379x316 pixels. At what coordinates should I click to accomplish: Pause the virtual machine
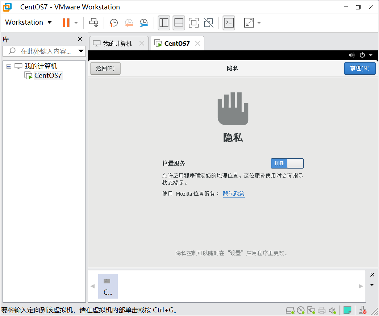click(x=66, y=23)
